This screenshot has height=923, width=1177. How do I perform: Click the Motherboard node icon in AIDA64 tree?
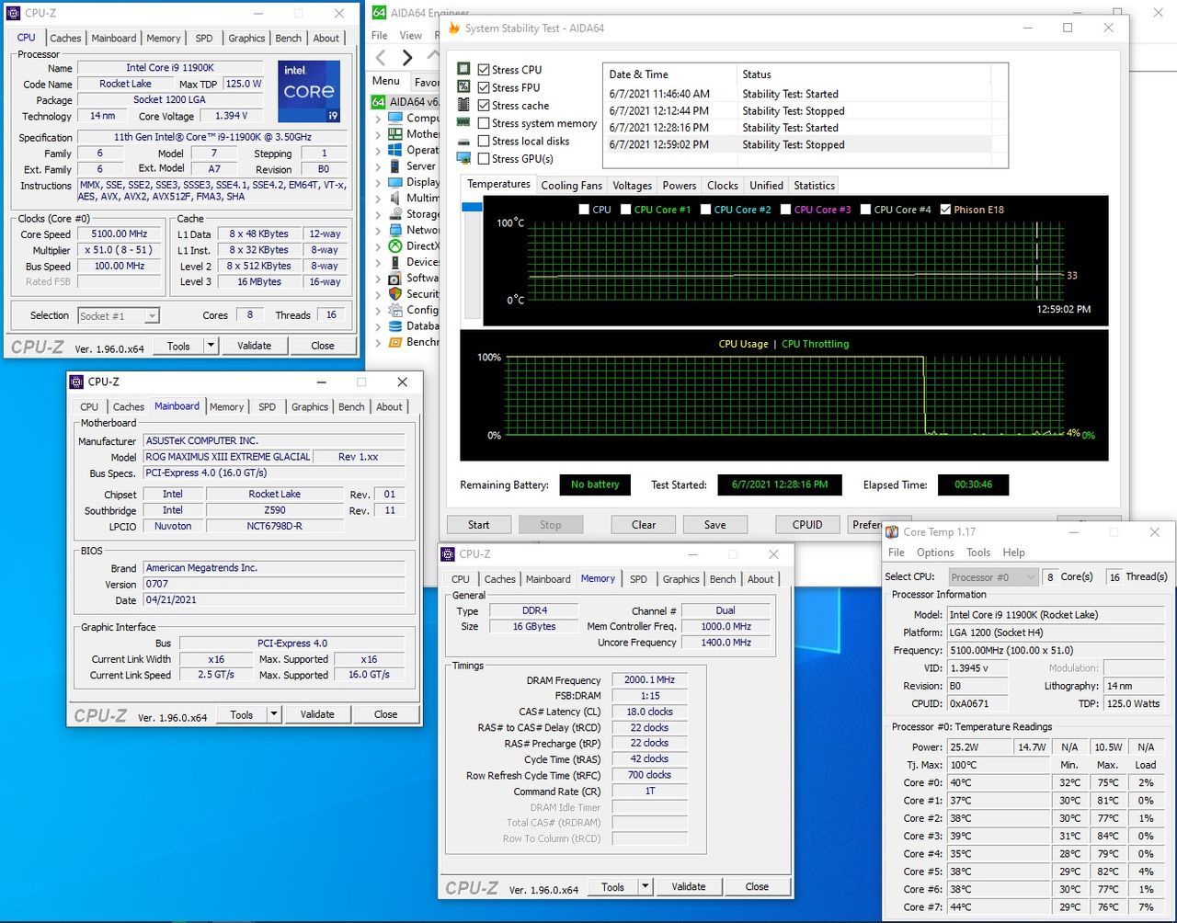tap(395, 134)
